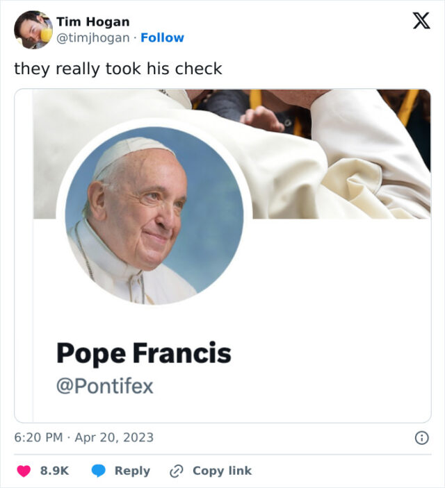Like the tweet with the heart icon
The height and width of the screenshot is (488, 445).
point(24,471)
